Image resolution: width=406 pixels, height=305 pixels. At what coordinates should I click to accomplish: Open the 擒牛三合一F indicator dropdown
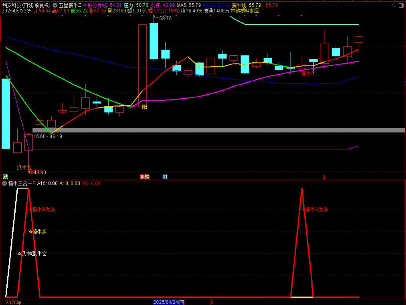(4, 184)
